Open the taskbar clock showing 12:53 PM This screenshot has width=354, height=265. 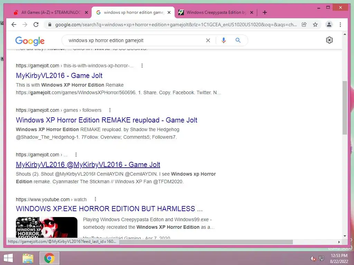point(339,258)
